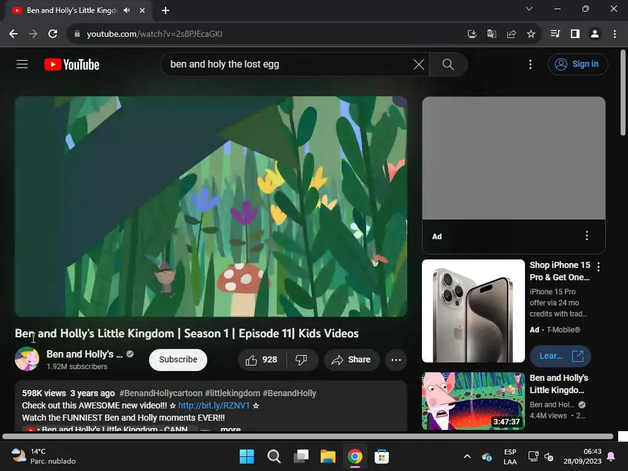This screenshot has width=628, height=471.
Task: Open Microsoft Store from the taskbar
Action: [x=381, y=456]
